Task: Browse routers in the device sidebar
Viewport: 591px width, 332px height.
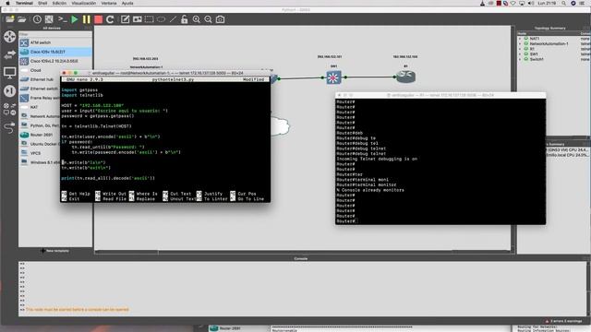Action: tap(10, 37)
